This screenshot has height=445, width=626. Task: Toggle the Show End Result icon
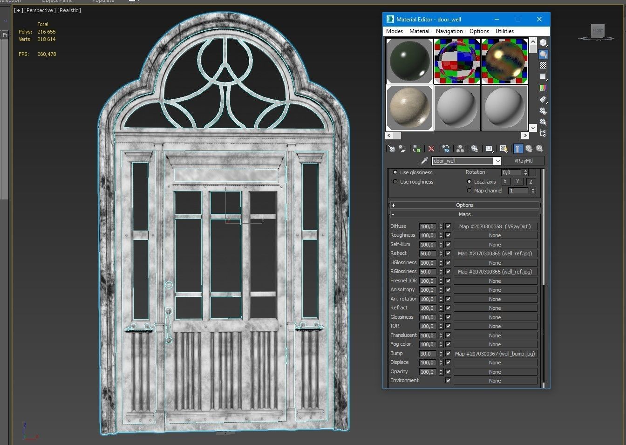pos(518,149)
